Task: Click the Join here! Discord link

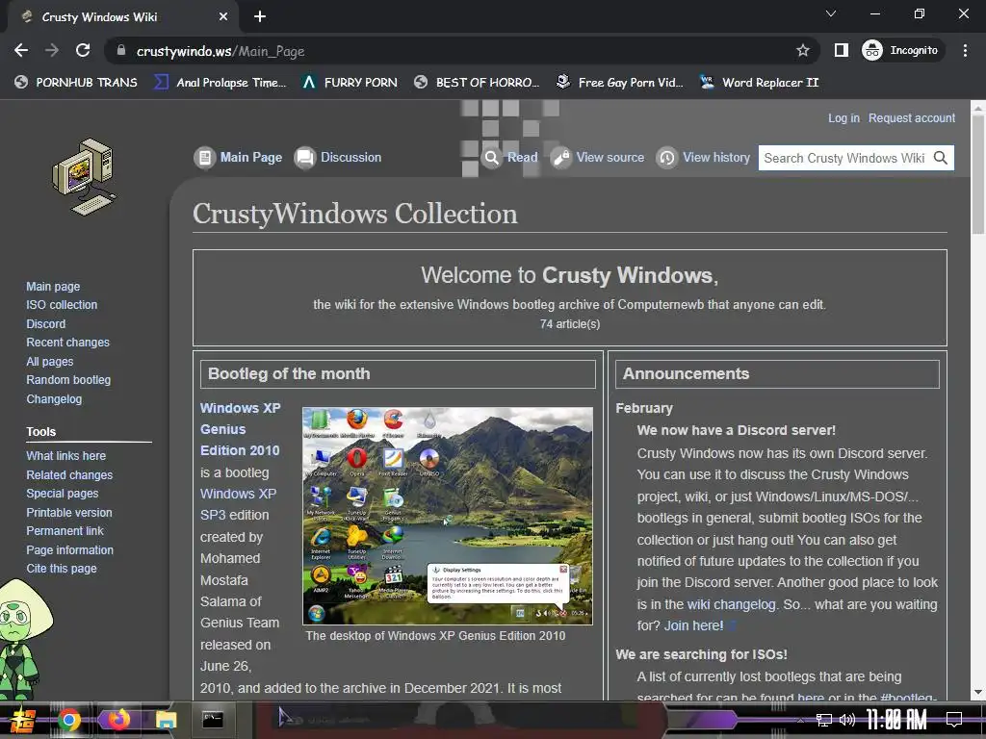Action: [x=694, y=625]
